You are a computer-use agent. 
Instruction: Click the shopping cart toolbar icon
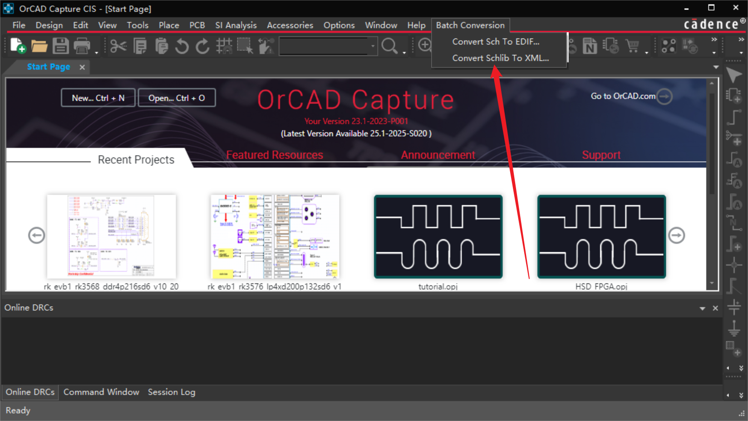632,46
